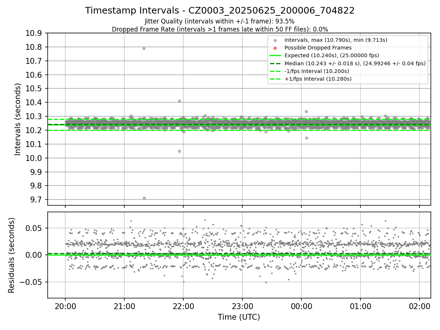Click the minimum interval outlier point near 9.71

(144, 198)
